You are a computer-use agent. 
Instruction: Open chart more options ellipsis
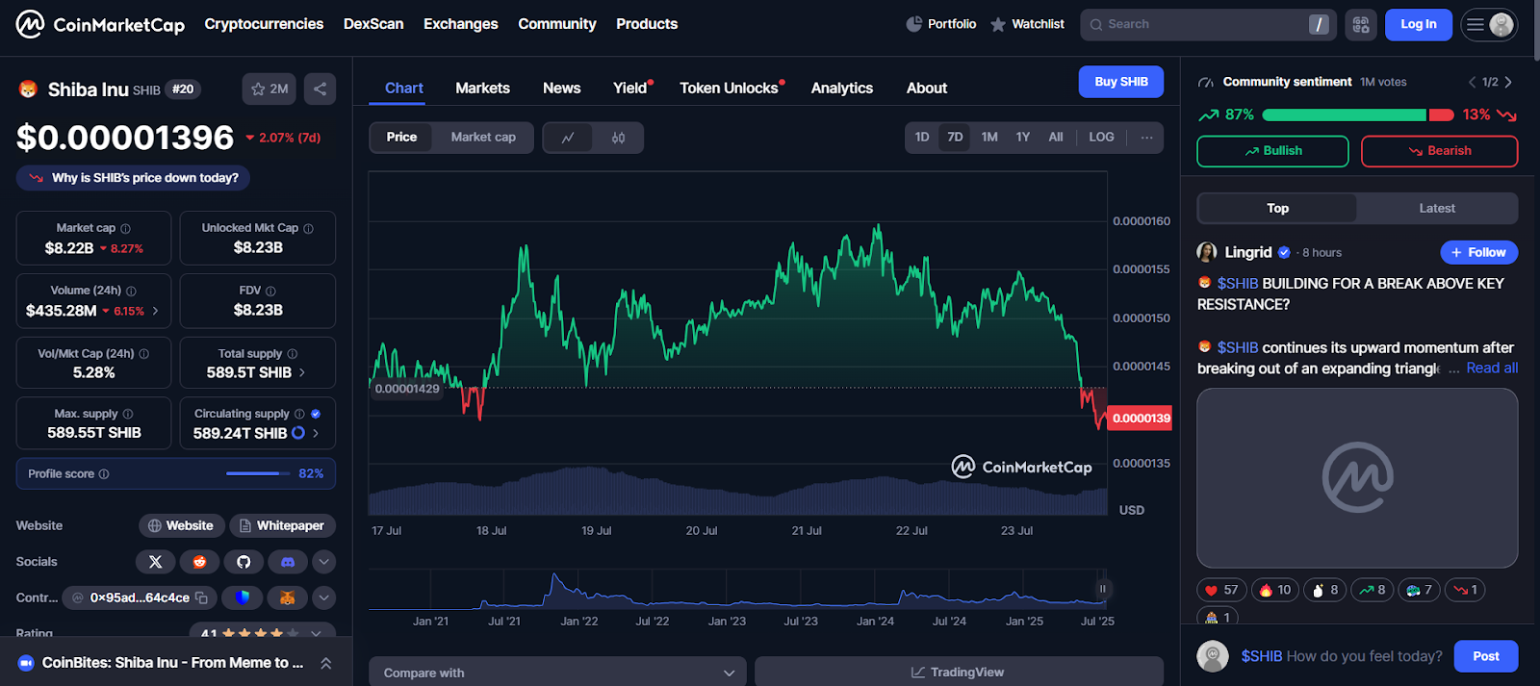(1146, 138)
